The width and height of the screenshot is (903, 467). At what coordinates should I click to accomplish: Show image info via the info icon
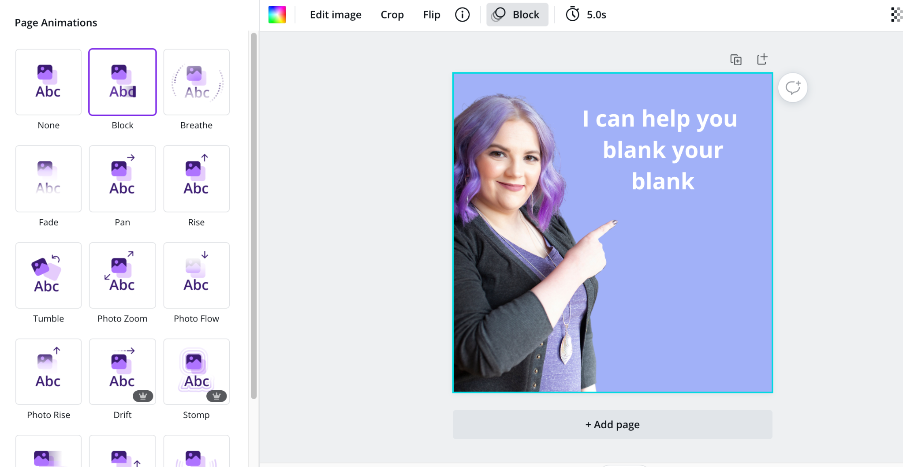tap(462, 15)
